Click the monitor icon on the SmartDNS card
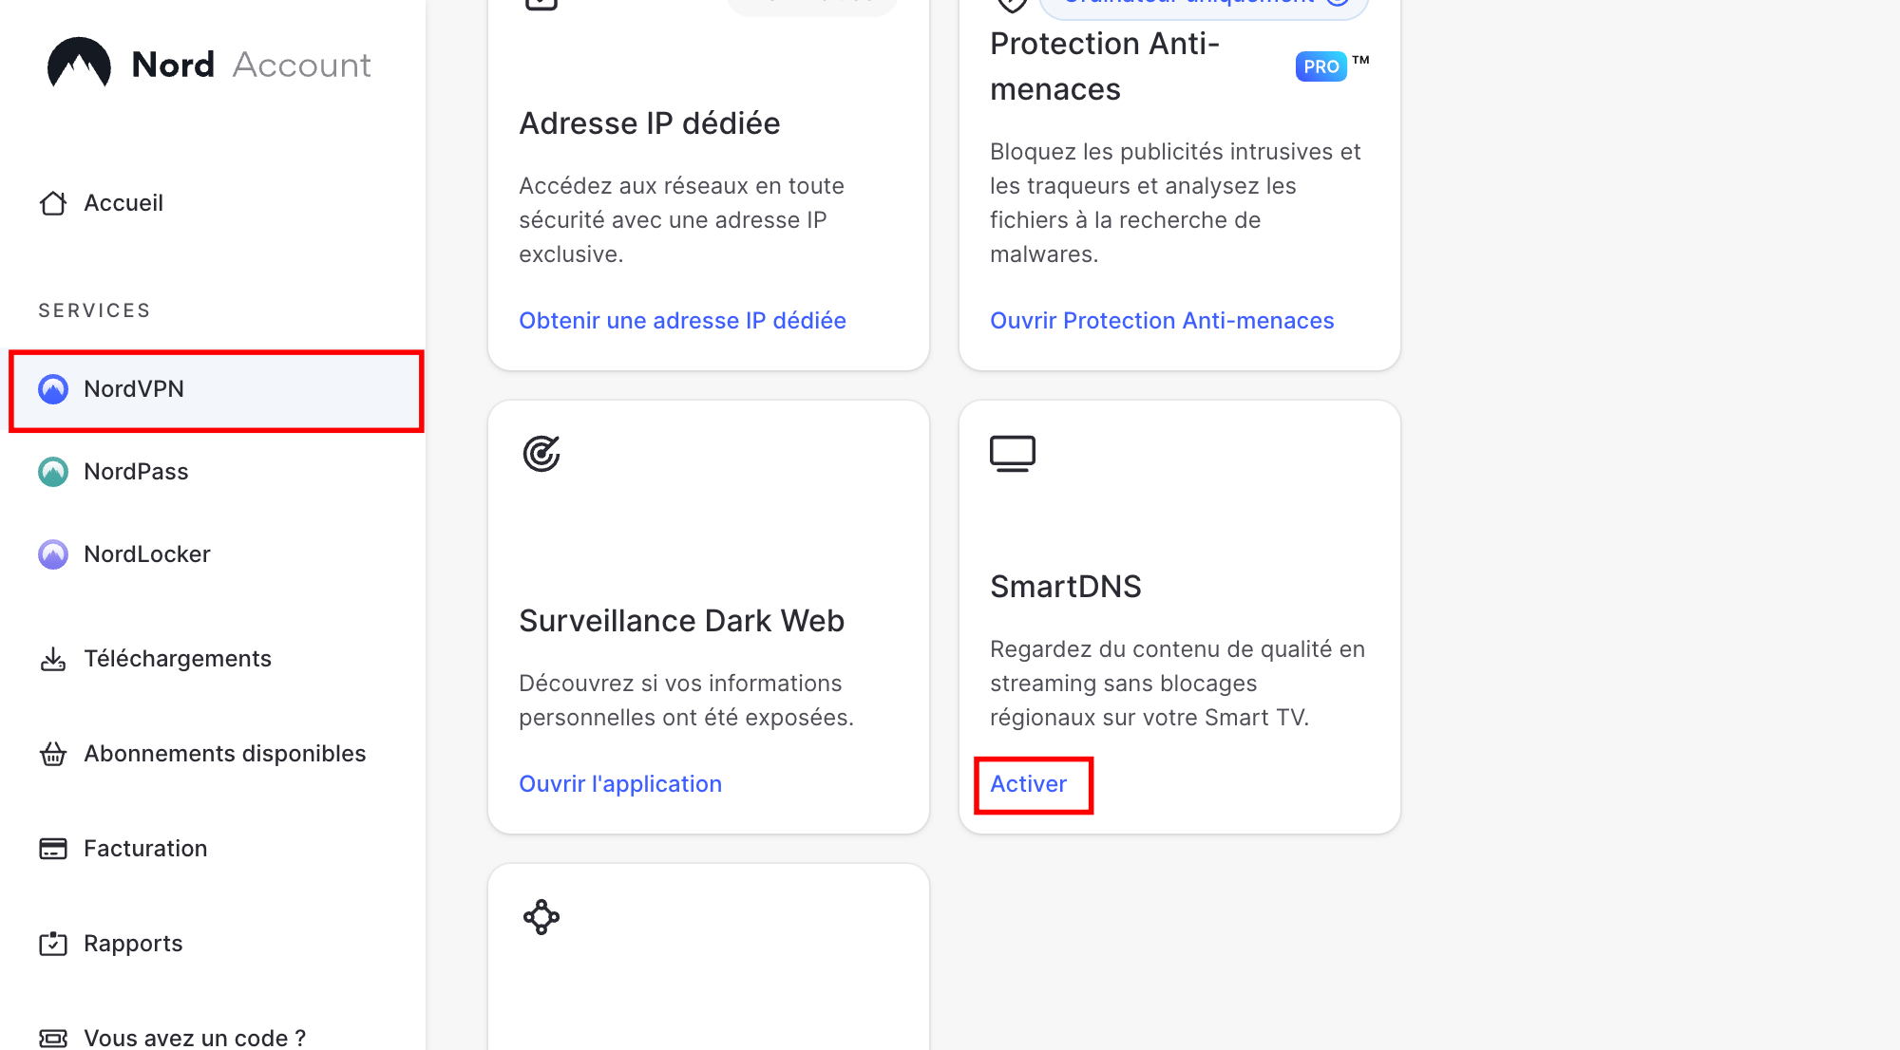Image resolution: width=1900 pixels, height=1050 pixels. coord(1014,453)
